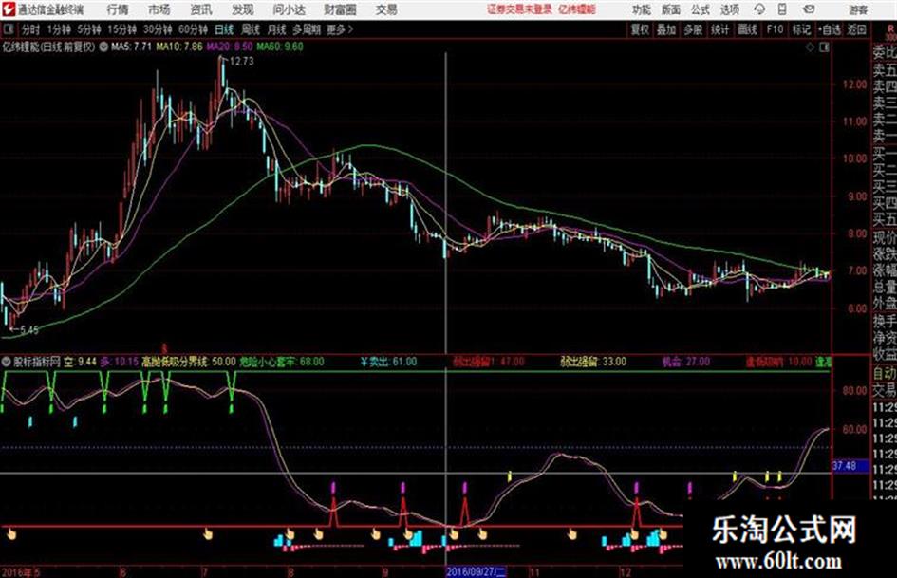Click the mobile phone icon
The height and width of the screenshot is (578, 897).
782,9
